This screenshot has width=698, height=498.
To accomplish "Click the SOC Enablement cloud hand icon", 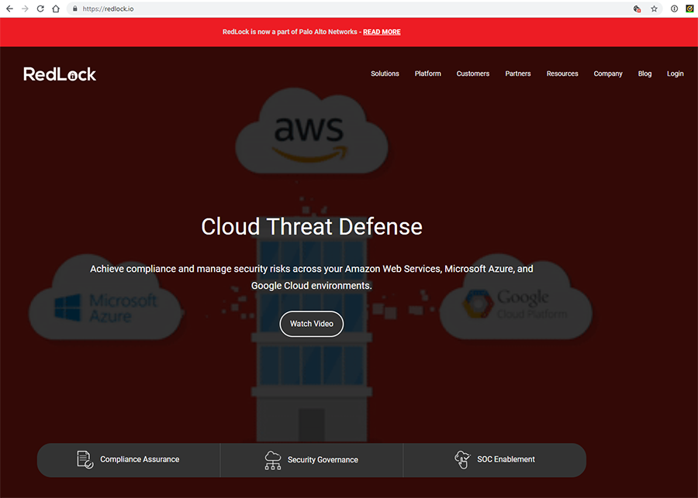I will click(462, 459).
